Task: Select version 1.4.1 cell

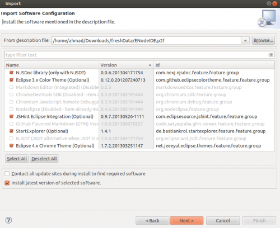Action: [x=106, y=131]
